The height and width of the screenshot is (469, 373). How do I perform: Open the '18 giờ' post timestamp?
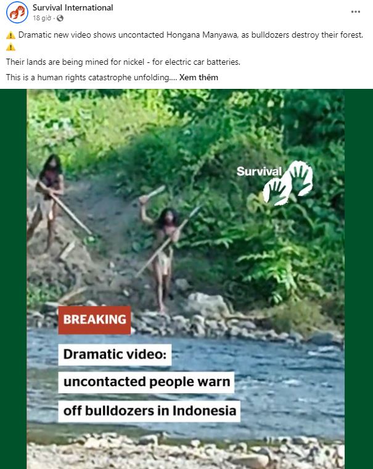pos(42,19)
